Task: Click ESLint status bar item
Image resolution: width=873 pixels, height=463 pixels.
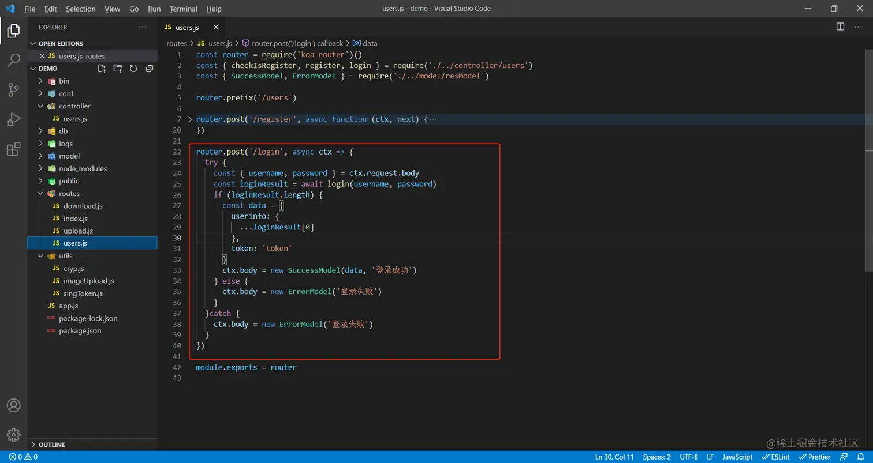Action: [x=775, y=457]
